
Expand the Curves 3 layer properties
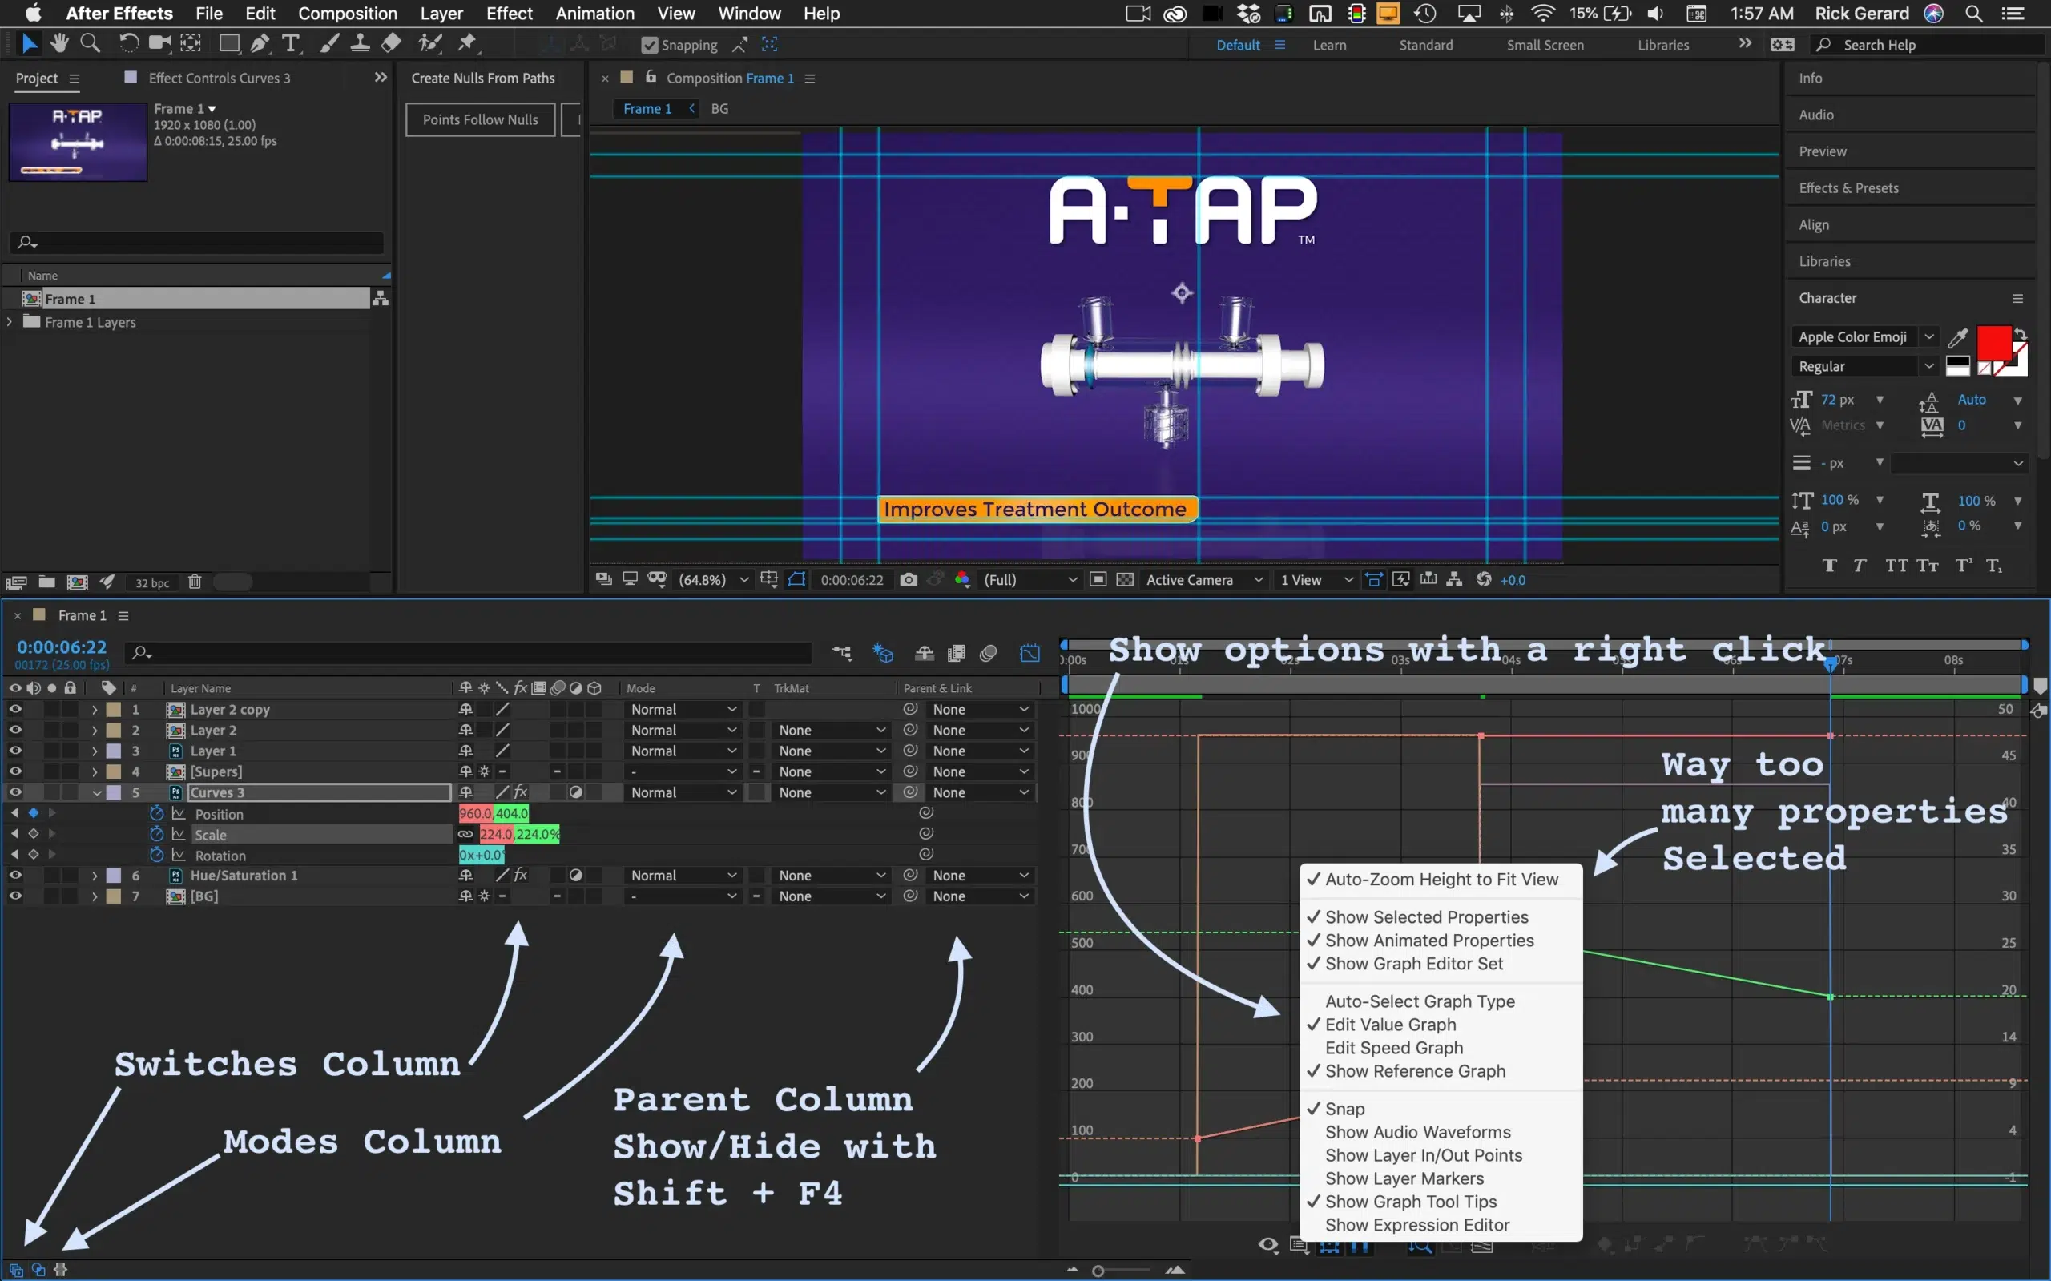pyautogui.click(x=95, y=792)
